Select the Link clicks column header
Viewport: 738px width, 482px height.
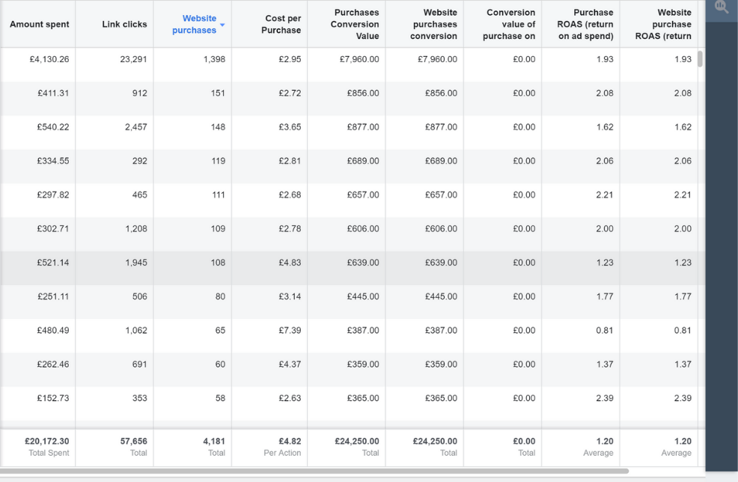[x=124, y=25]
